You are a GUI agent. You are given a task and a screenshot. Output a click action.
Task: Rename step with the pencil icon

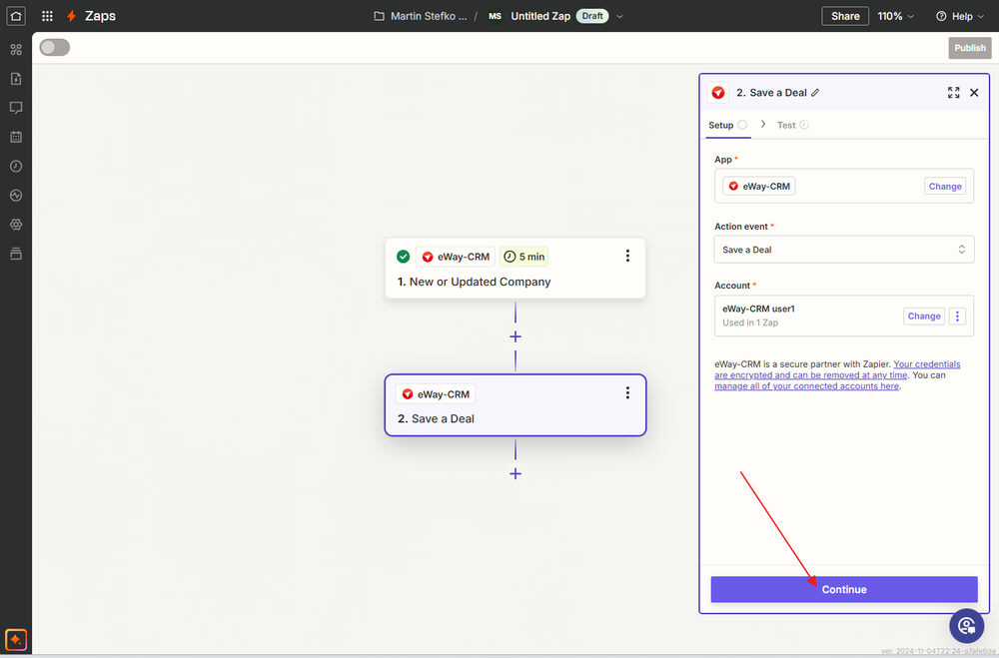(815, 93)
